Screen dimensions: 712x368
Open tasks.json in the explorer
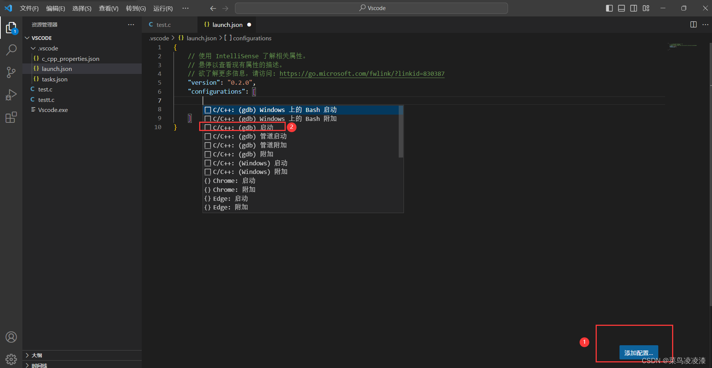click(82, 79)
